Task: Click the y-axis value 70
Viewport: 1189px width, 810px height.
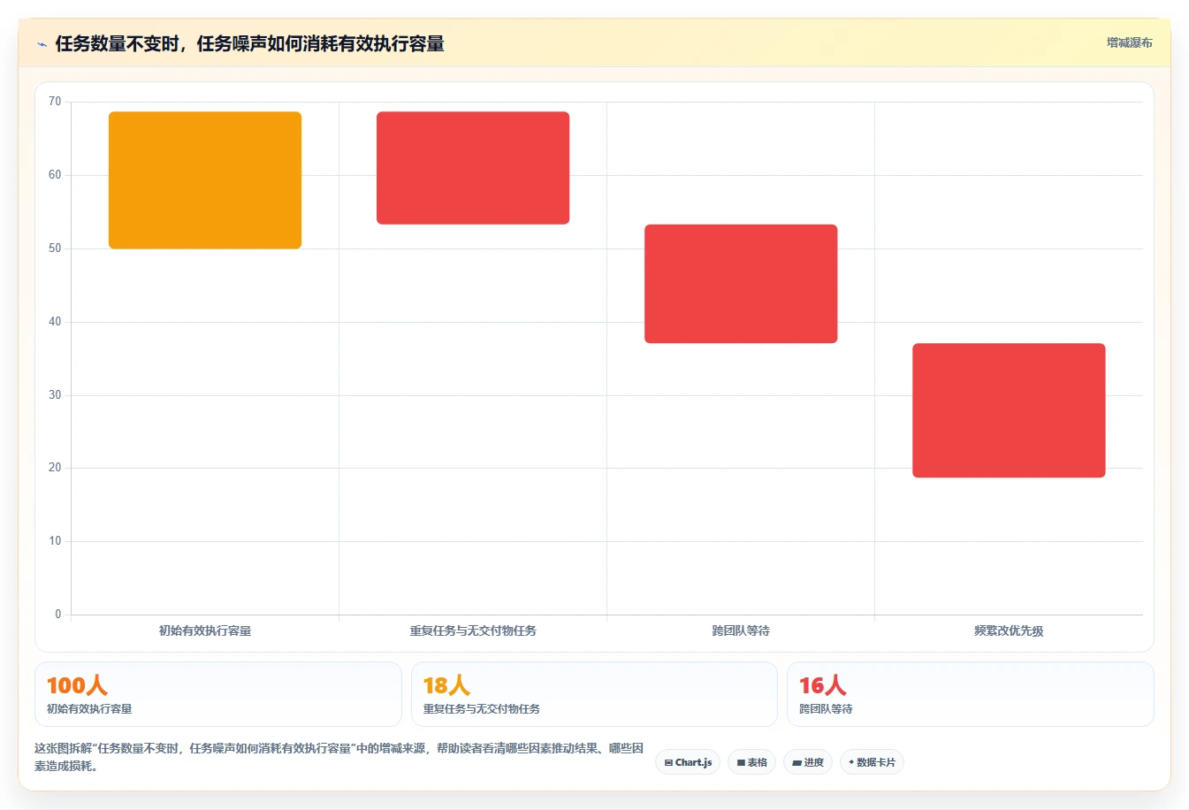Action: tap(55, 102)
